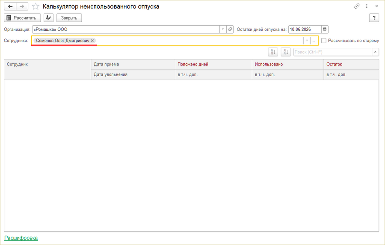This screenshot has width=385, height=245.
Task: Close the calculator form with X
Action: point(376,6)
